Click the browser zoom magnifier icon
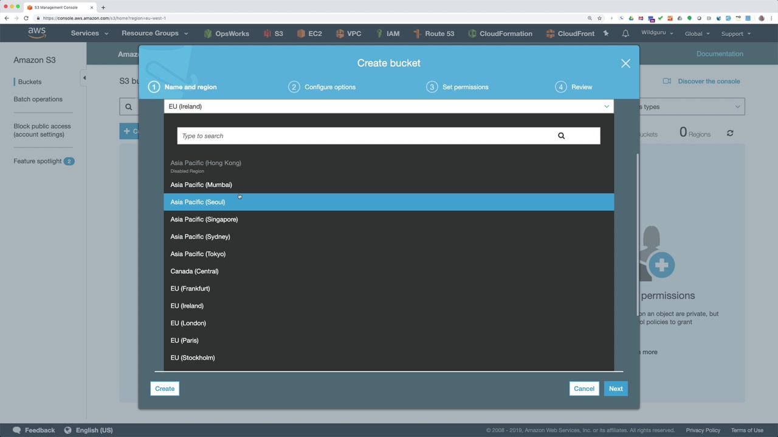 pyautogui.click(x=590, y=18)
